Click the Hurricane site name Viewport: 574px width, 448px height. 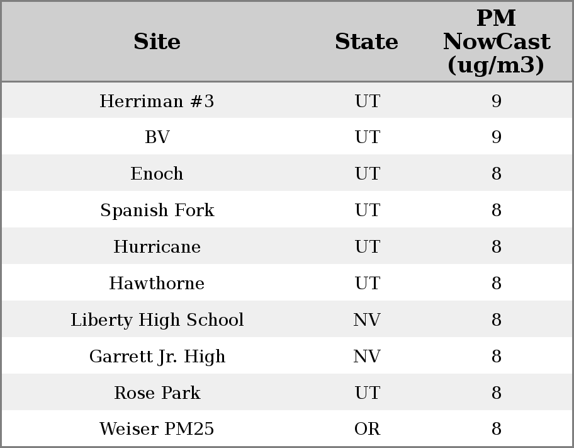point(157,247)
